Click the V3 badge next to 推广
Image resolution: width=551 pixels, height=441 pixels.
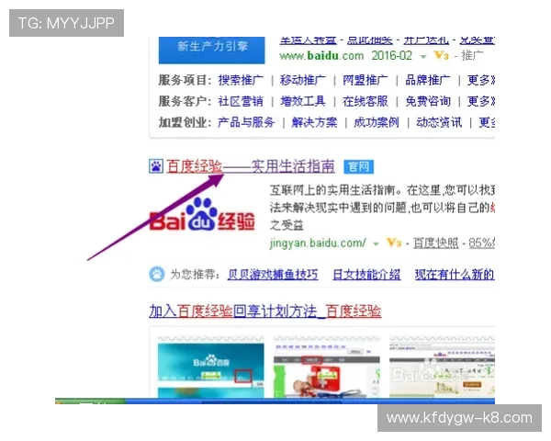[x=442, y=55]
